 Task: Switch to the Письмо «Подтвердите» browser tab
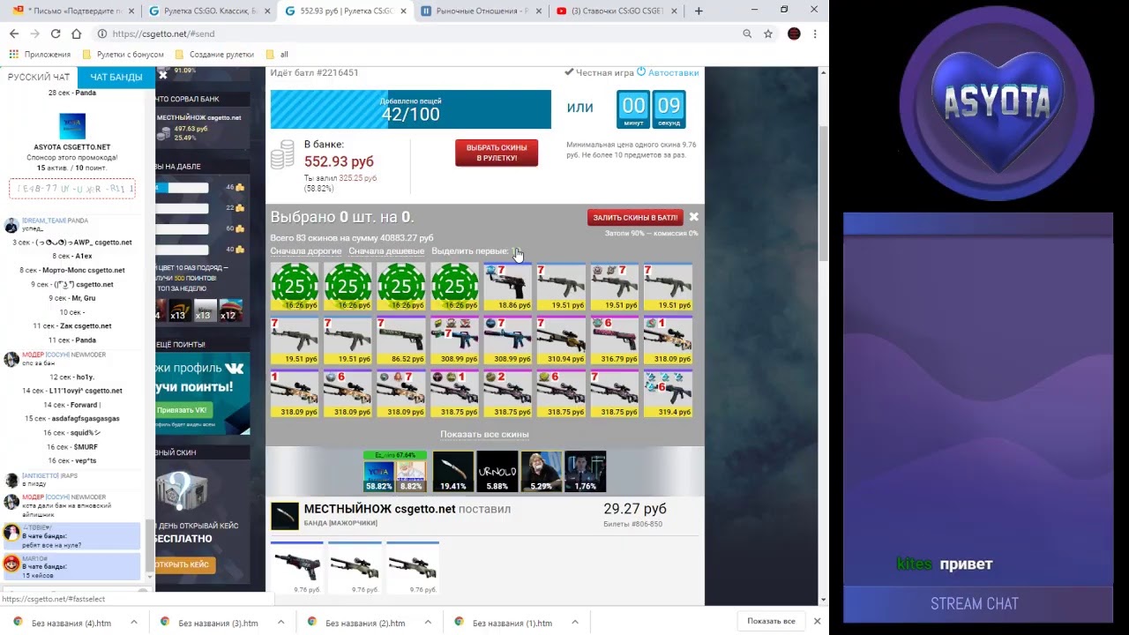coord(75,11)
